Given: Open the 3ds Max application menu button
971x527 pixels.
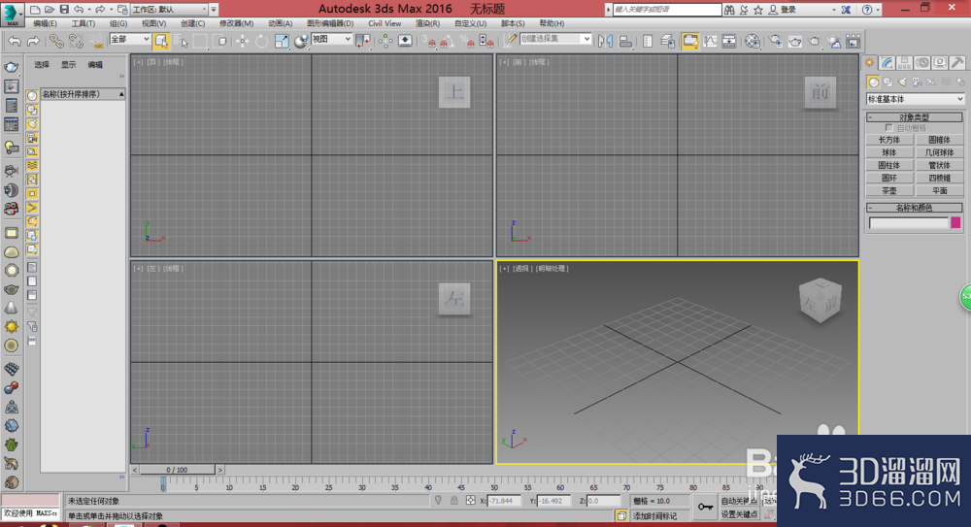Looking at the screenshot, I should 11,13.
